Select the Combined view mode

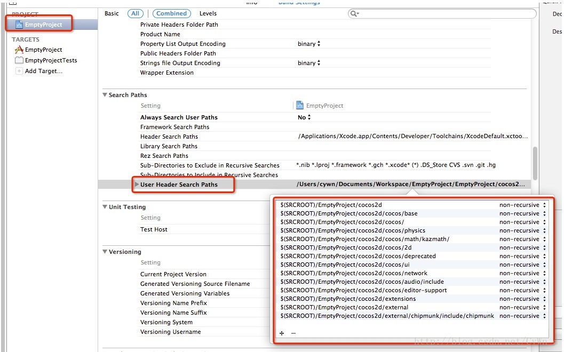tap(172, 13)
